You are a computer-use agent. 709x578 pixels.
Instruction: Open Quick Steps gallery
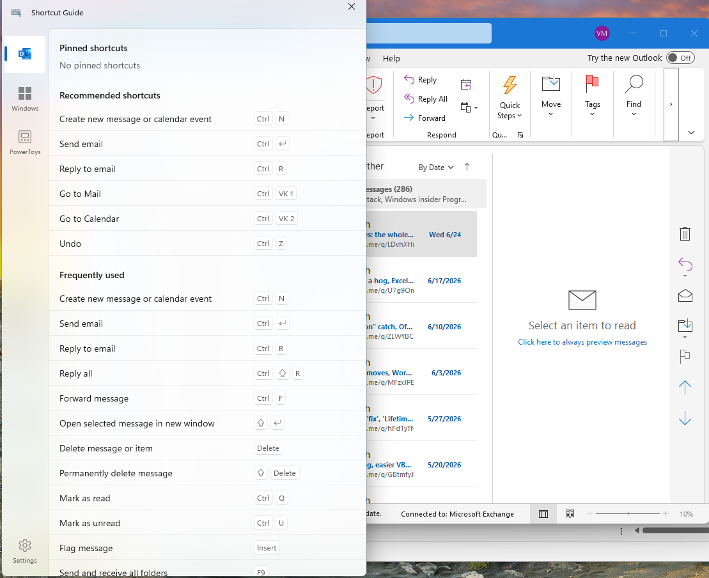tap(510, 98)
